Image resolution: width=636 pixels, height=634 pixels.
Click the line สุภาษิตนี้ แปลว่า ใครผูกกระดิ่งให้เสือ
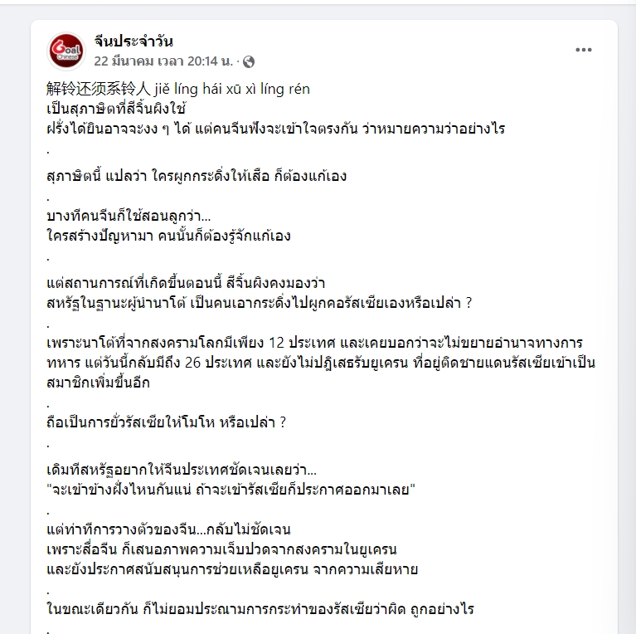[197, 176]
